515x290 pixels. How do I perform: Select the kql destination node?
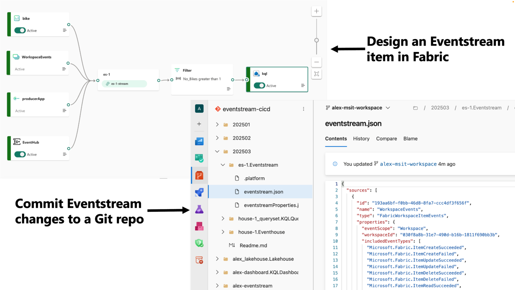[x=277, y=80]
